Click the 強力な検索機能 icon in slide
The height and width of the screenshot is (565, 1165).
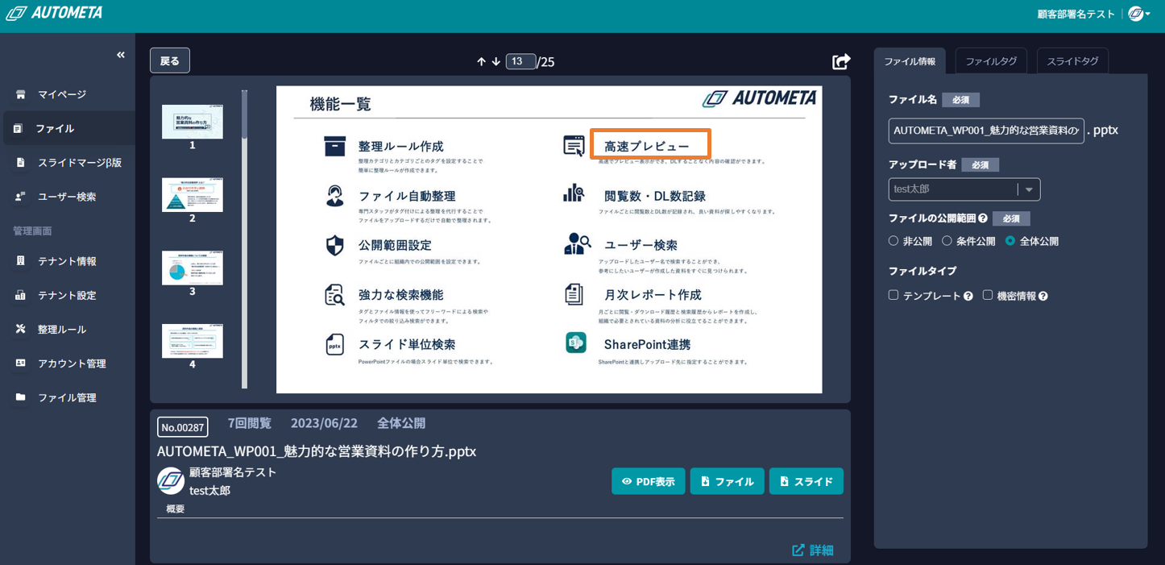[335, 295]
